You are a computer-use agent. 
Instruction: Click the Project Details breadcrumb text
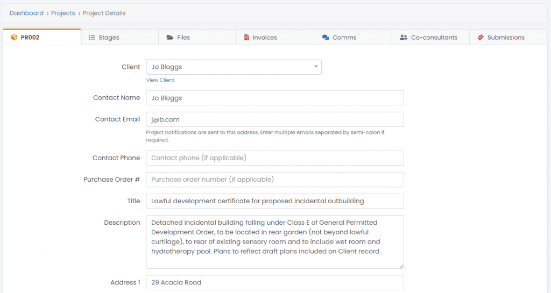click(104, 13)
